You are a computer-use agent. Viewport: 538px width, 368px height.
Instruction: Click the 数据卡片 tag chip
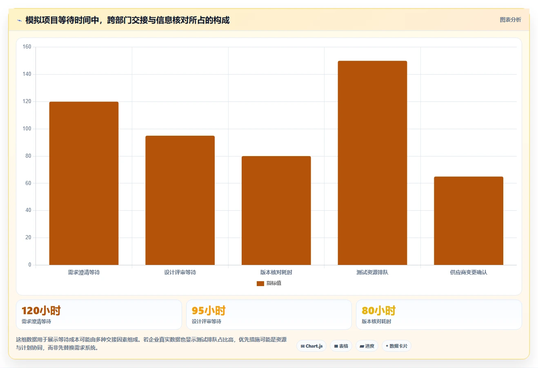396,346
